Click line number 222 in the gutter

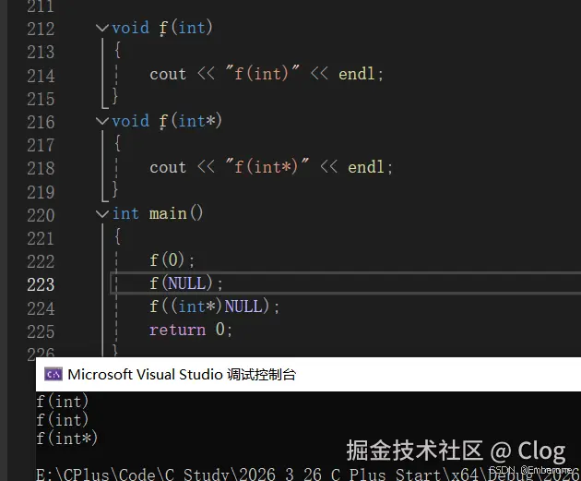pos(41,261)
